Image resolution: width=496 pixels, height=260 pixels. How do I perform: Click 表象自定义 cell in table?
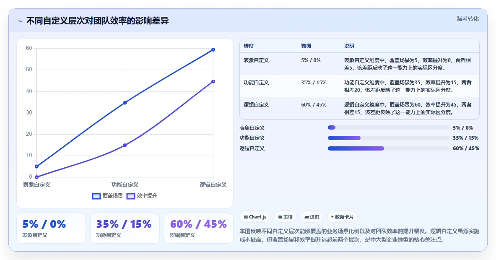(x=256, y=60)
